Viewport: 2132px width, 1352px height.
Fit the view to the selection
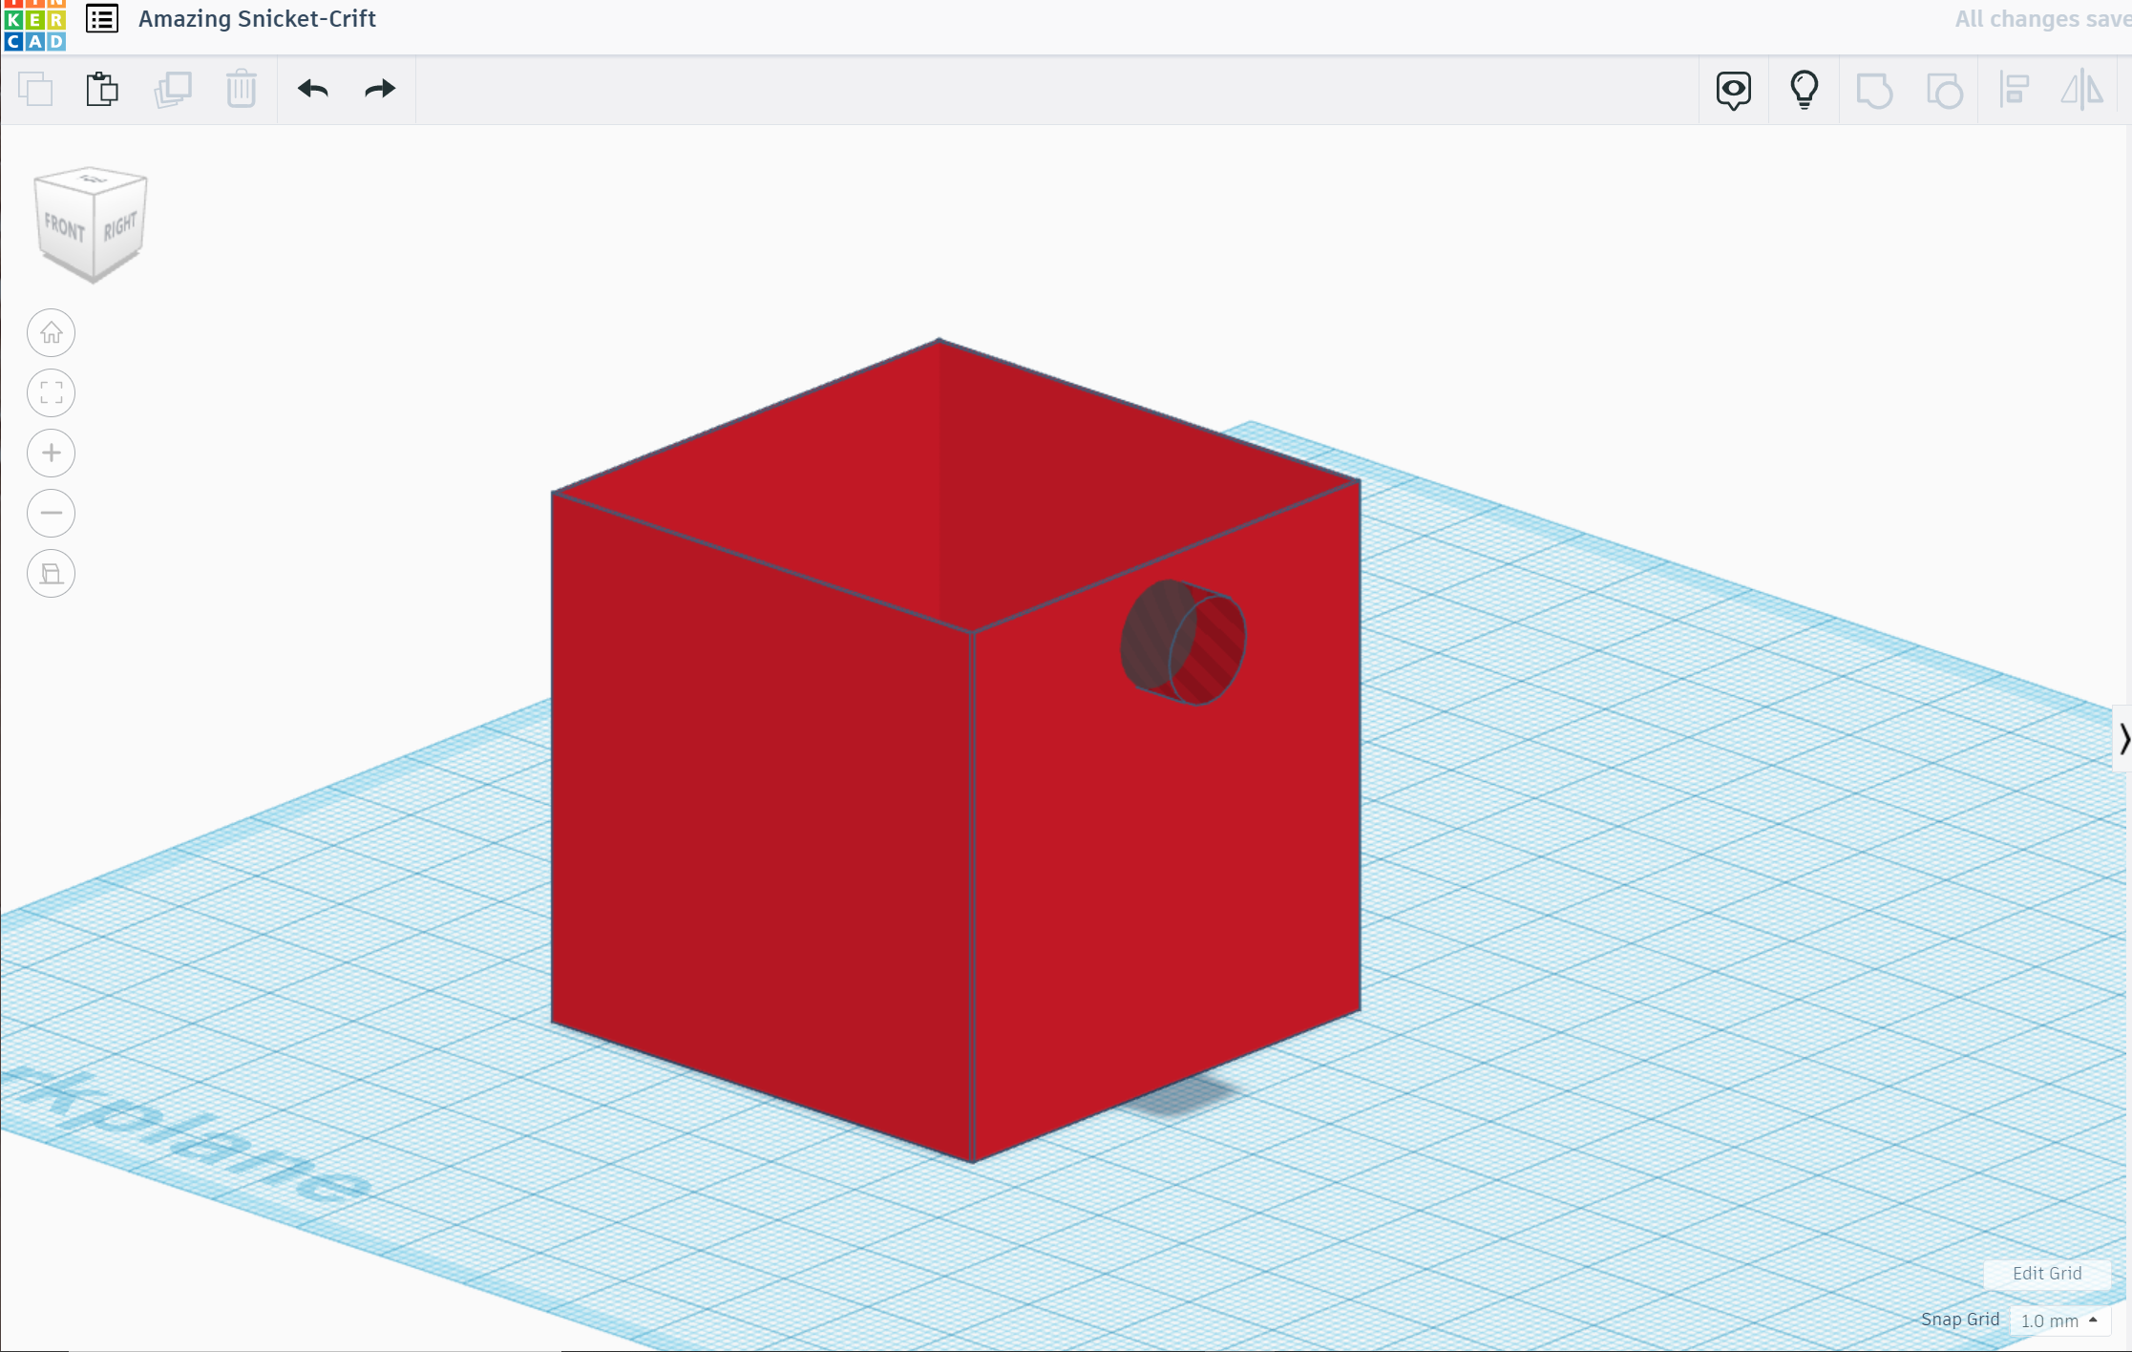tap(51, 392)
